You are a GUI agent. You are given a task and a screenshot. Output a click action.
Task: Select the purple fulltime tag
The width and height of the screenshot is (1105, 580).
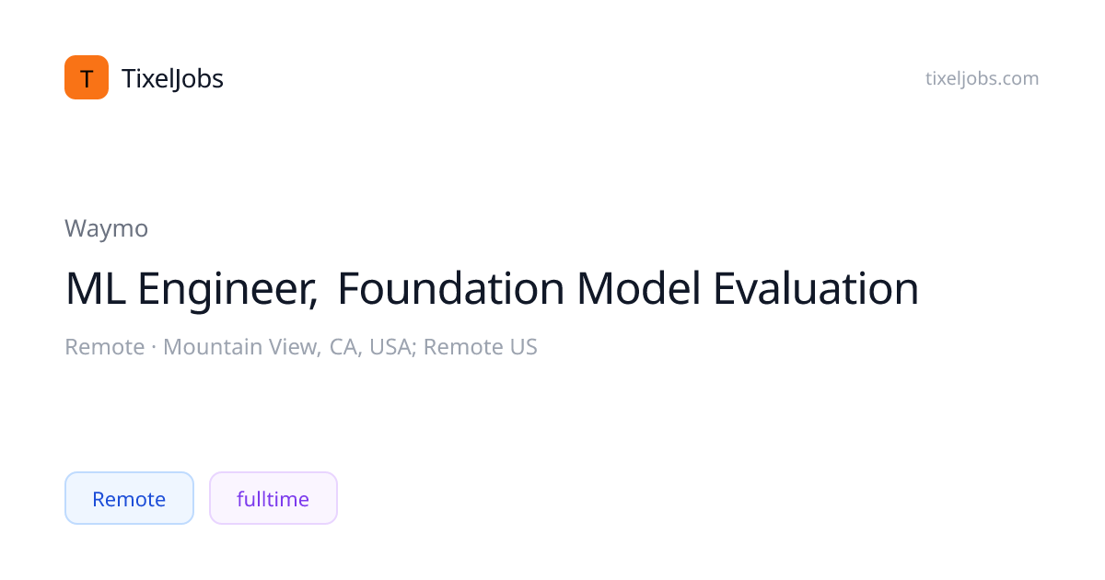click(x=273, y=499)
